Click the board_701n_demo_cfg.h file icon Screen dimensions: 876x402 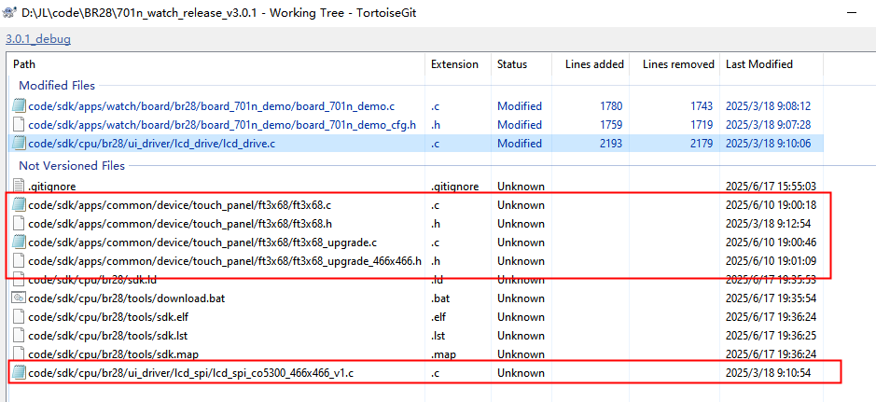coord(19,124)
